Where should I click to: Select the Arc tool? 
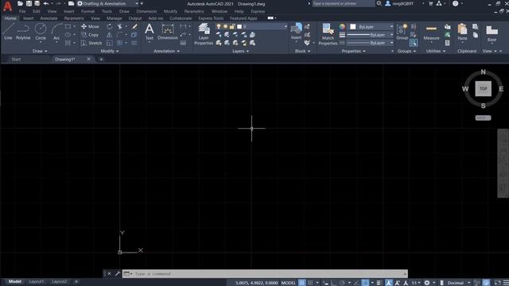[56, 32]
